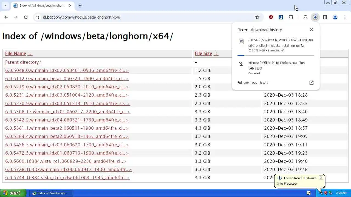Viewport: 351px width, 197px height.
Task: Download build 6.0.5456.5 winmain_idx03 file link
Action: [x=67, y=145]
